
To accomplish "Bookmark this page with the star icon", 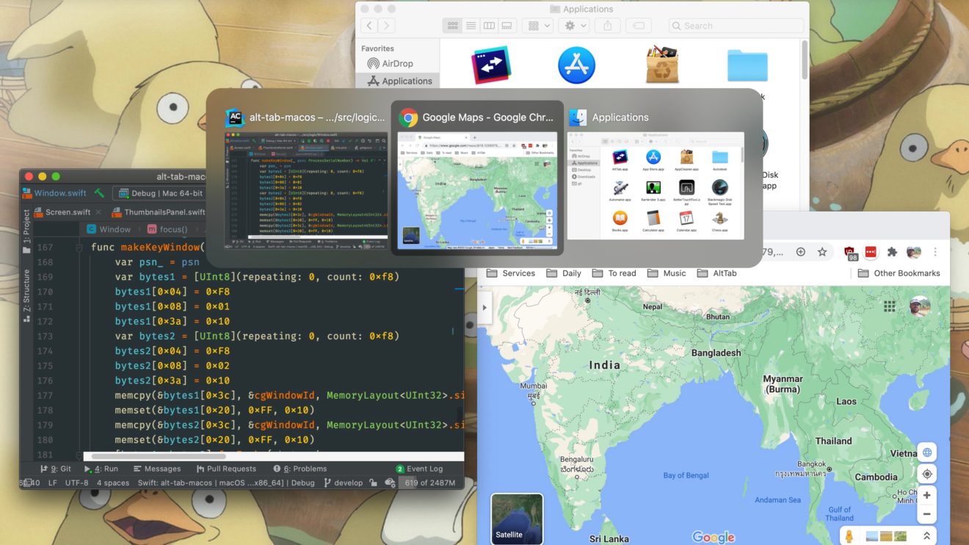I will pos(822,252).
